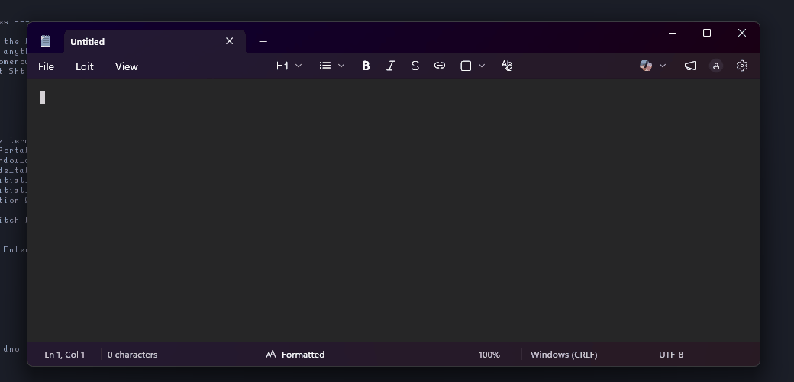Viewport: 794px width, 382px height.
Task: Expand the list style dropdown arrow
Action: 341,66
